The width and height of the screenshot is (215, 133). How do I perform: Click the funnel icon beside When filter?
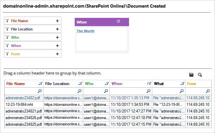click(7, 46)
